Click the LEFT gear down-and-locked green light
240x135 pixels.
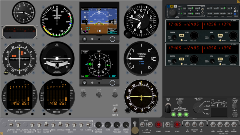(173, 114)
